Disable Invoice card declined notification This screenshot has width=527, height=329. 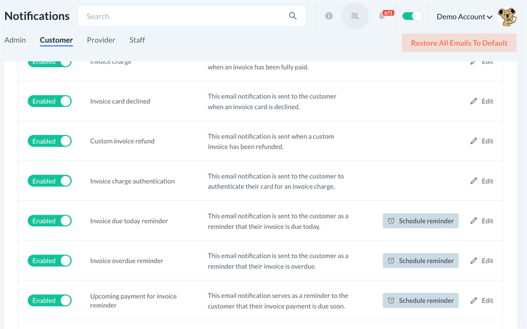(50, 101)
